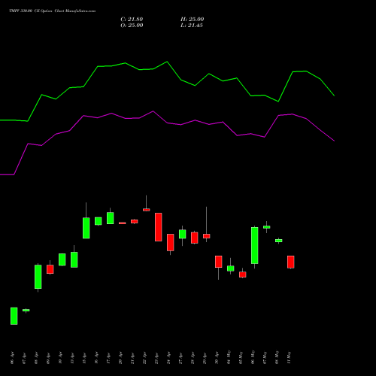The image size is (376, 376).
Task: Click the '24 Apr' date axis label
Action: click(168, 358)
